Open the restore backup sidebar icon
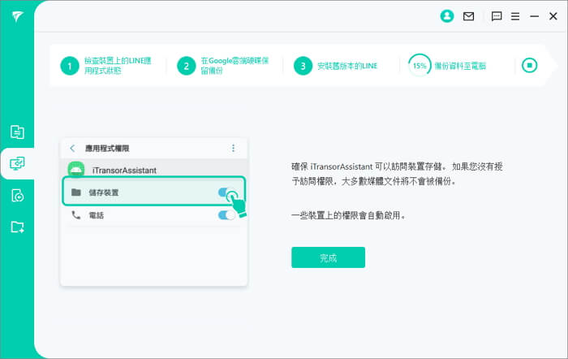Screen dimensions: 568x359 click(x=17, y=196)
